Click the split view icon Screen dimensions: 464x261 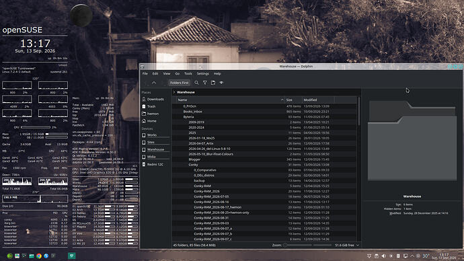click(x=213, y=83)
